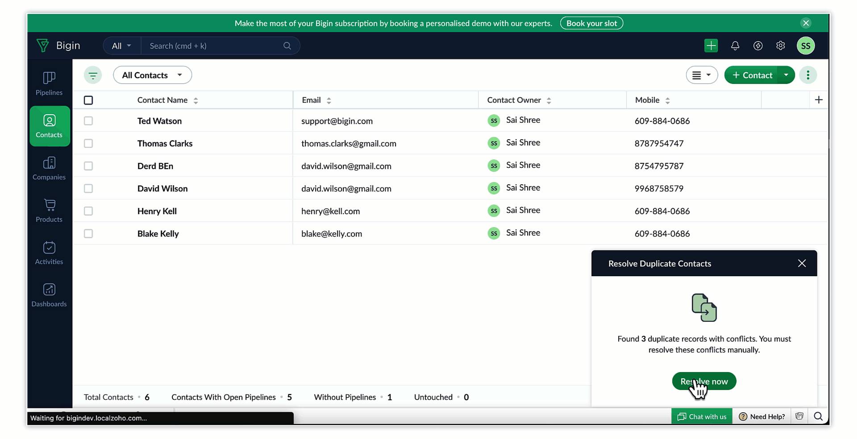Viewport: 857px width, 439px height.
Task: Sort by Email column arrows
Action: tap(329, 100)
